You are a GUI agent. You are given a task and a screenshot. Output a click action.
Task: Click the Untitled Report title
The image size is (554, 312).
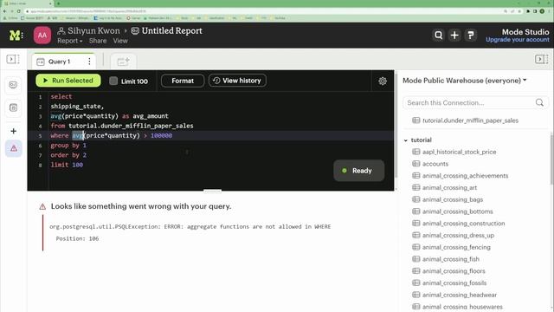[171, 31]
